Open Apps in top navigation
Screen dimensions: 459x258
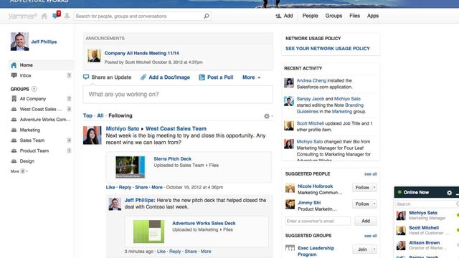373,16
